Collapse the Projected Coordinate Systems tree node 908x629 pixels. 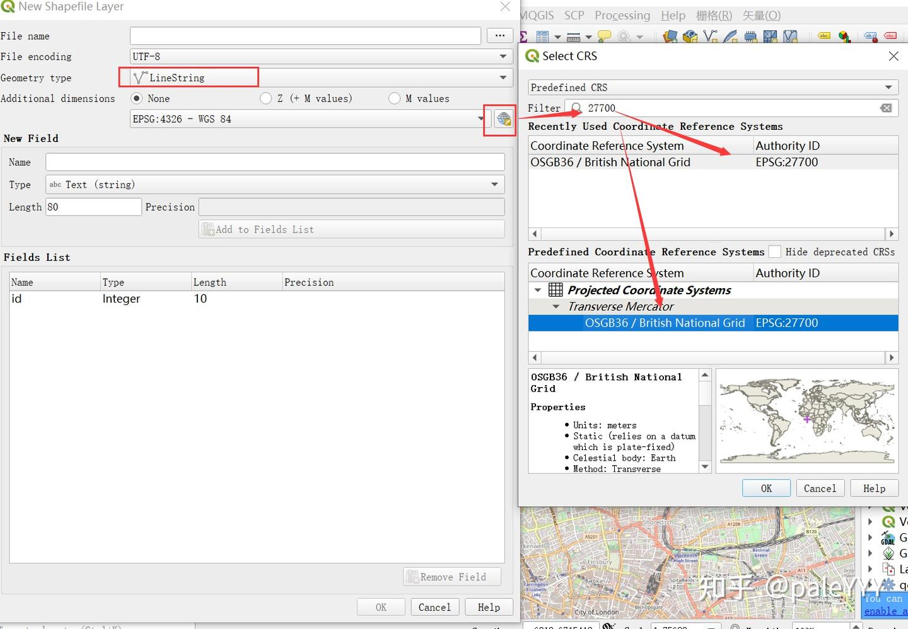pos(538,290)
